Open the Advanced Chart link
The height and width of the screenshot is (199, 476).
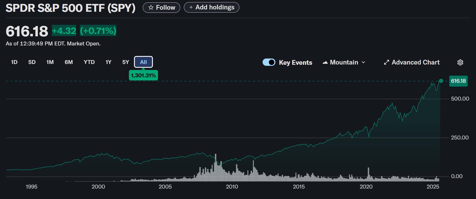[x=412, y=62]
